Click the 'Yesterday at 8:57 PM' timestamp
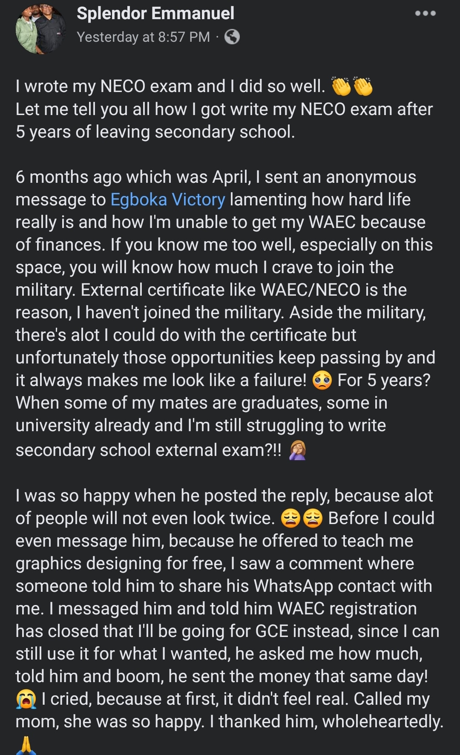460x755 pixels. pos(143,37)
